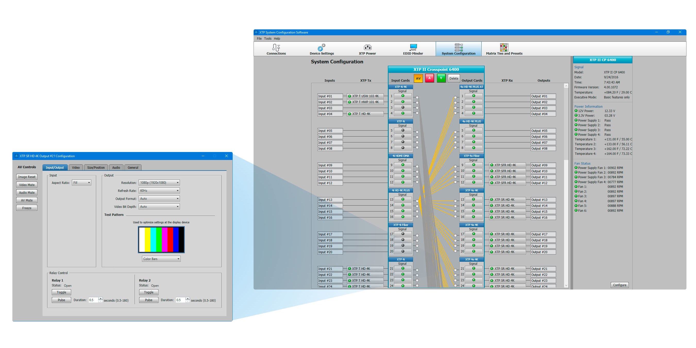Screen dimensions: 696x348
Task: Open the Connections toolbar icon
Action: (x=276, y=49)
